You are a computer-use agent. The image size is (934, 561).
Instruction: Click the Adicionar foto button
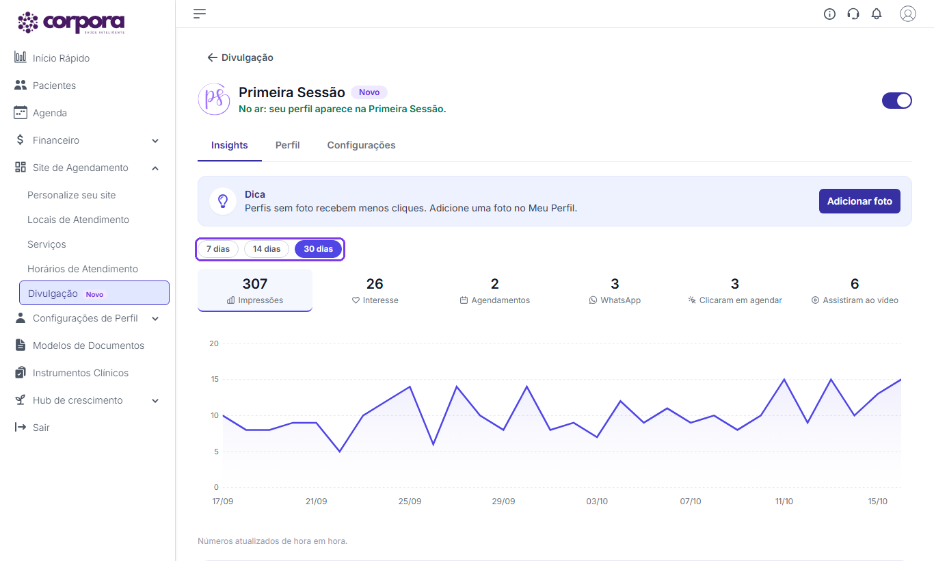click(859, 201)
